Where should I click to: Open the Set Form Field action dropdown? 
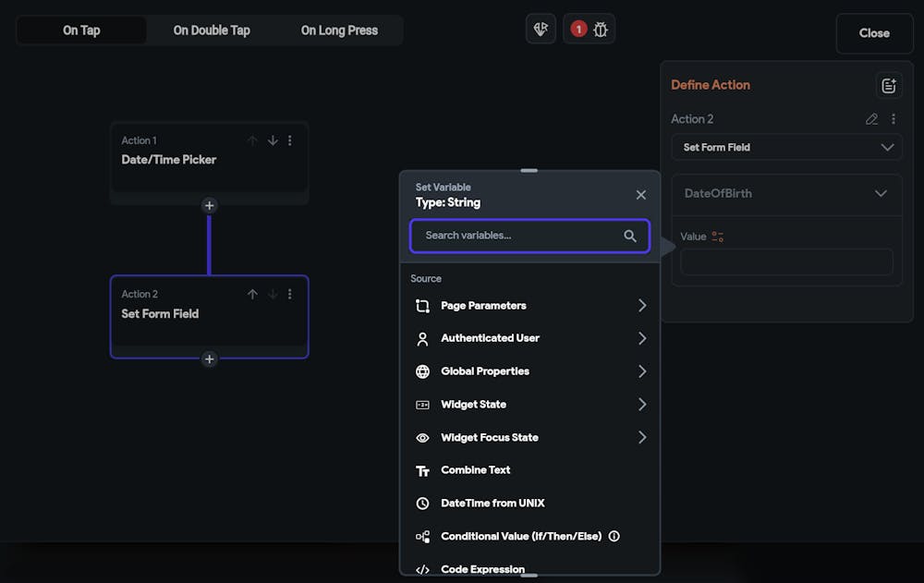tap(786, 147)
